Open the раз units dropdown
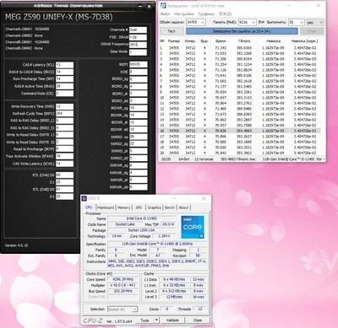The height and width of the screenshot is (328, 338). pos(321,22)
